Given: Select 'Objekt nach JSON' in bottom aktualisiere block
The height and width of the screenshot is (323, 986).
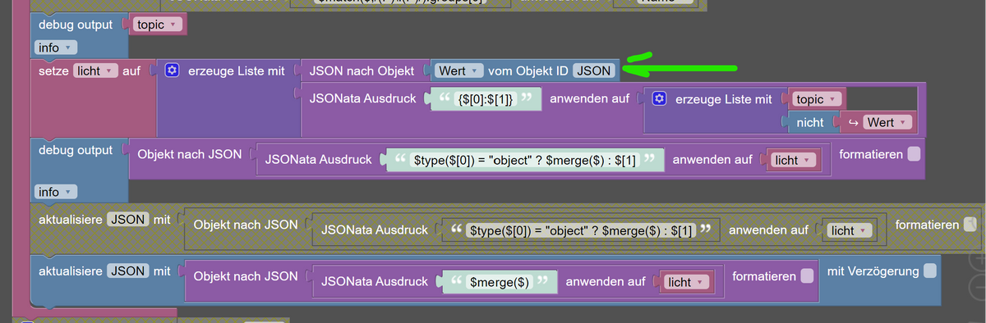Looking at the screenshot, I should 246,275.
